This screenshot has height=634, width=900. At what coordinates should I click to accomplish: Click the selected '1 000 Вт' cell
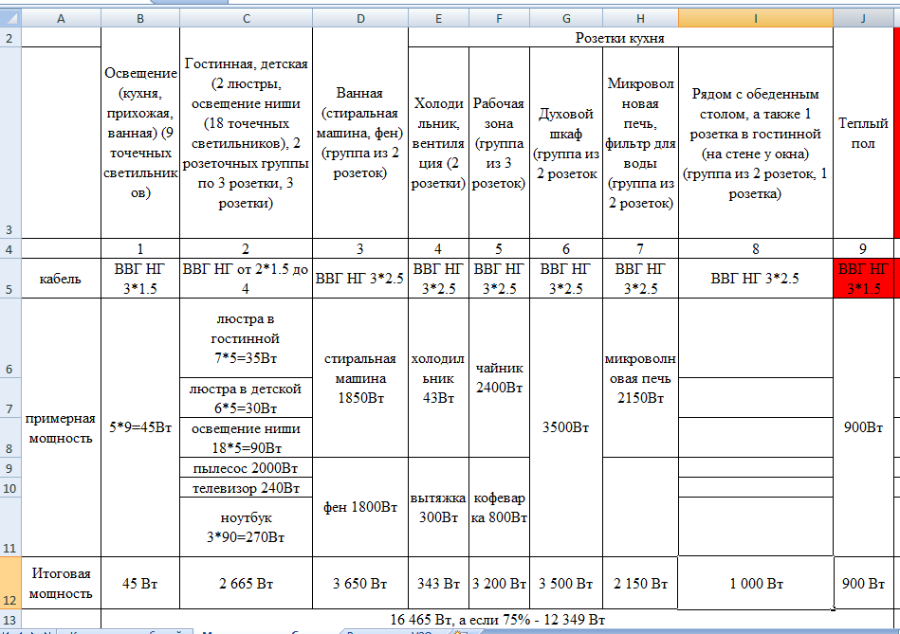pyautogui.click(x=756, y=583)
